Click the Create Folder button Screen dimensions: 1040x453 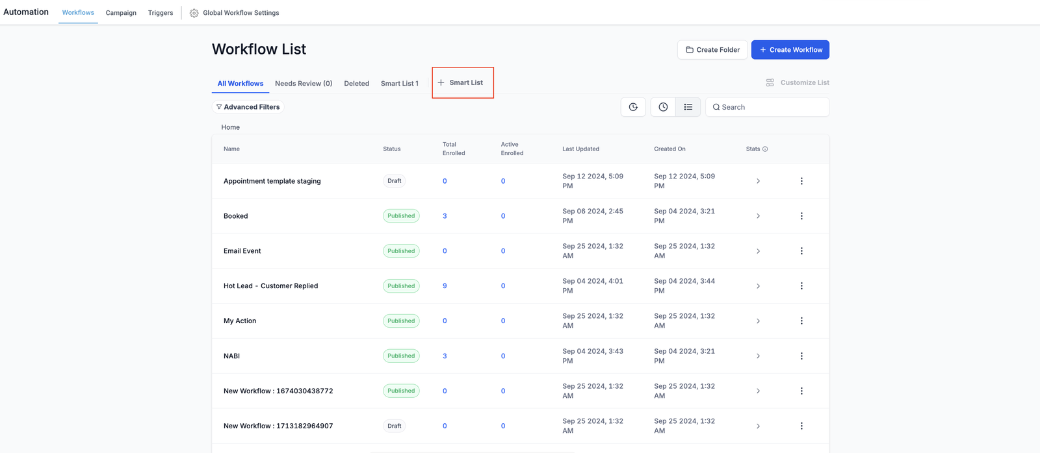tap(712, 50)
